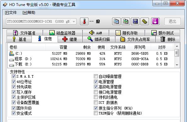
Task: Click the 55% usage value
Action: coord(102,64)
